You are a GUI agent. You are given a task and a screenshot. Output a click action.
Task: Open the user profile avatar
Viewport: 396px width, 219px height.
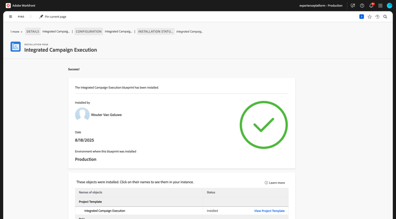point(390,6)
